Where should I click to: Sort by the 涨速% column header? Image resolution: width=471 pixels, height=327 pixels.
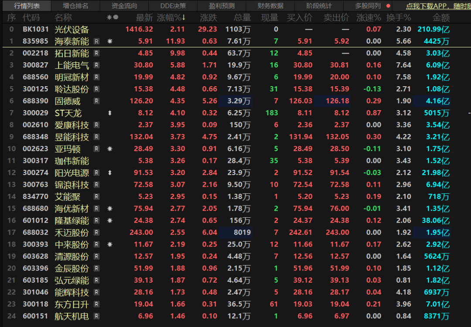[369, 18]
